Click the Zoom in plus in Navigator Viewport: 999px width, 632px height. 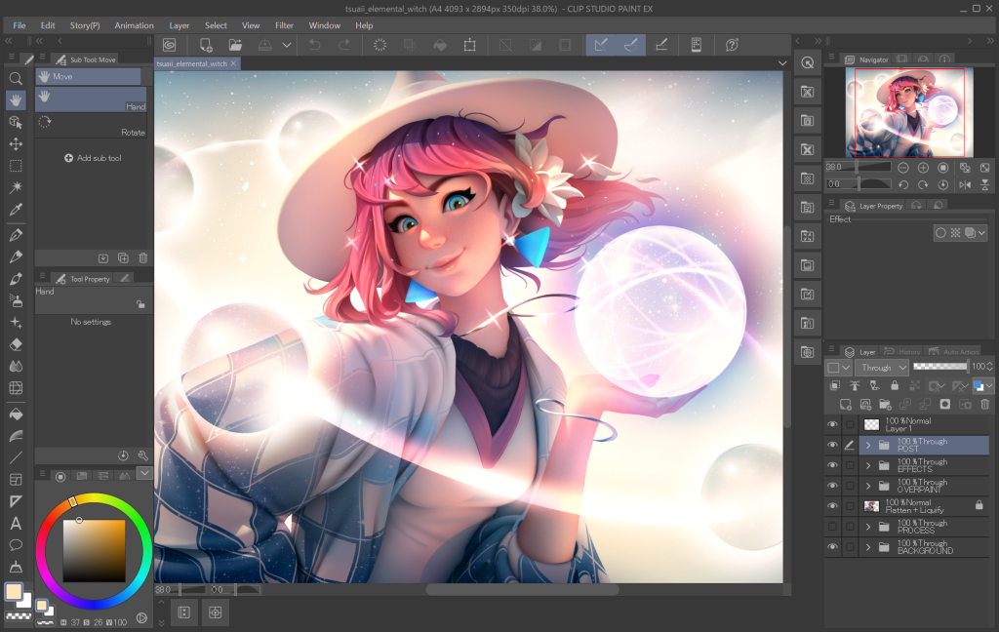[x=923, y=168]
